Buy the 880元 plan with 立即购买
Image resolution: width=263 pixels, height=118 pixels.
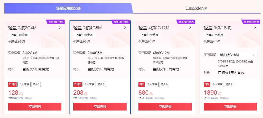click(x=165, y=106)
